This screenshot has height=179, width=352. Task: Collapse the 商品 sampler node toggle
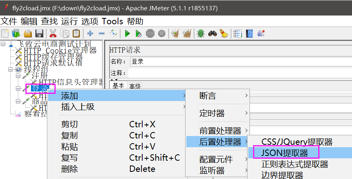click(x=18, y=101)
